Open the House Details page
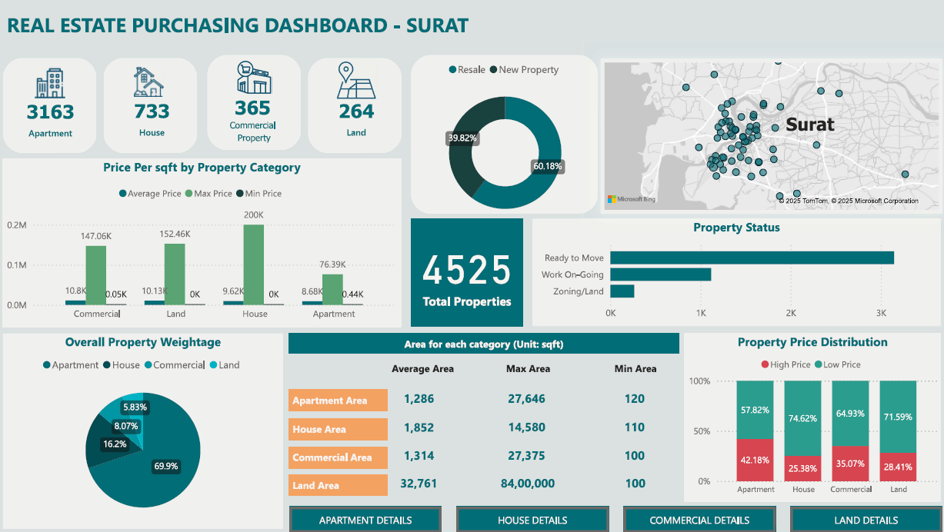944x532 pixels. 532,519
